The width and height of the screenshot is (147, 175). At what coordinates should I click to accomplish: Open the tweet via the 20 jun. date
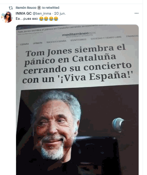tap(60, 14)
